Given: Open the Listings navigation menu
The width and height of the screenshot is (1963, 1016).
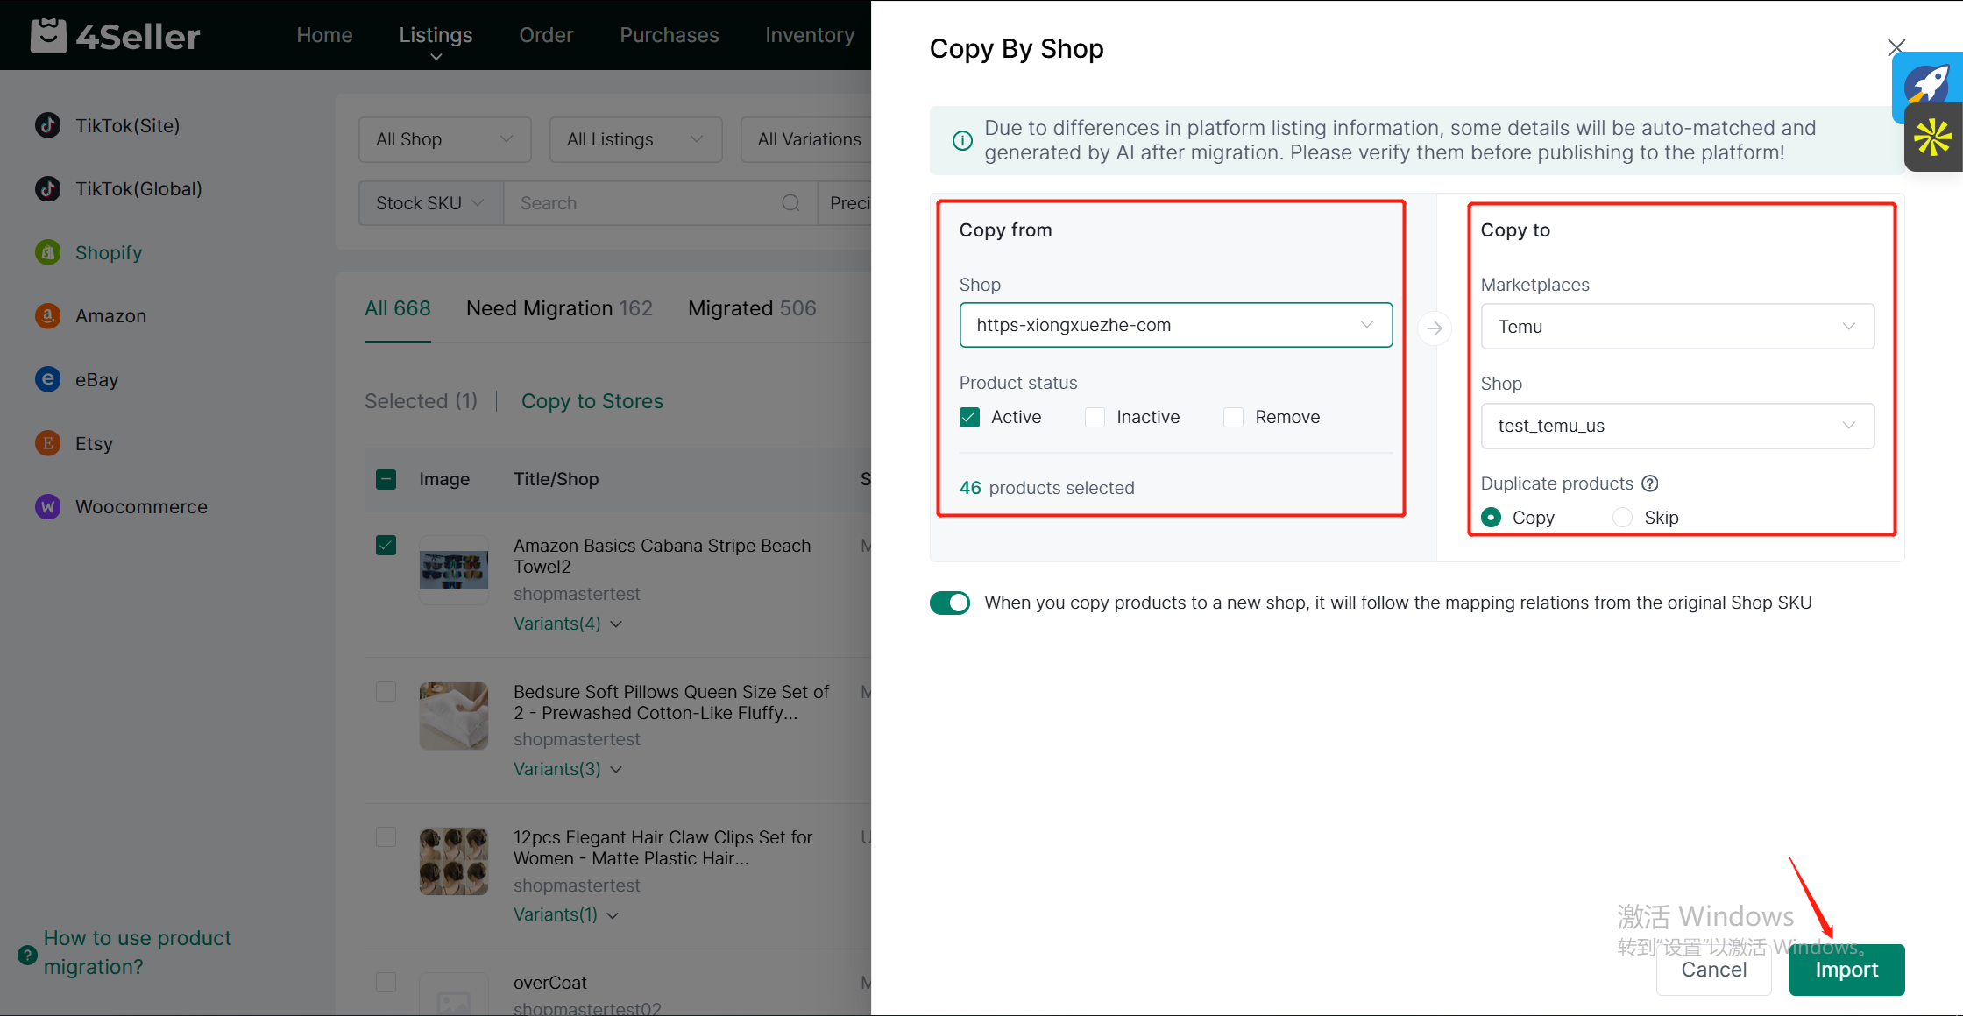Looking at the screenshot, I should pos(436,35).
